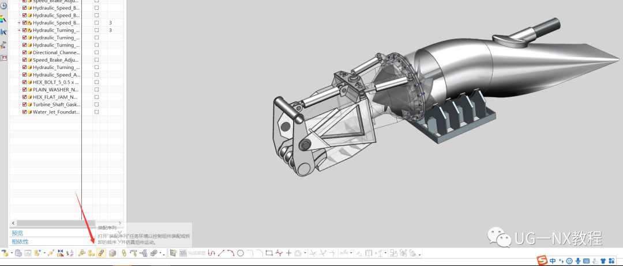
Task: Open the clock History tab in resource bar
Action: 3,6
